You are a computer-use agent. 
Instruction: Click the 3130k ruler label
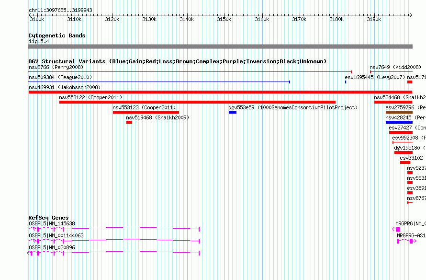coord(149,19)
